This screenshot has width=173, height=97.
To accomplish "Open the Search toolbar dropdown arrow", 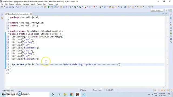I will (118, 7).
